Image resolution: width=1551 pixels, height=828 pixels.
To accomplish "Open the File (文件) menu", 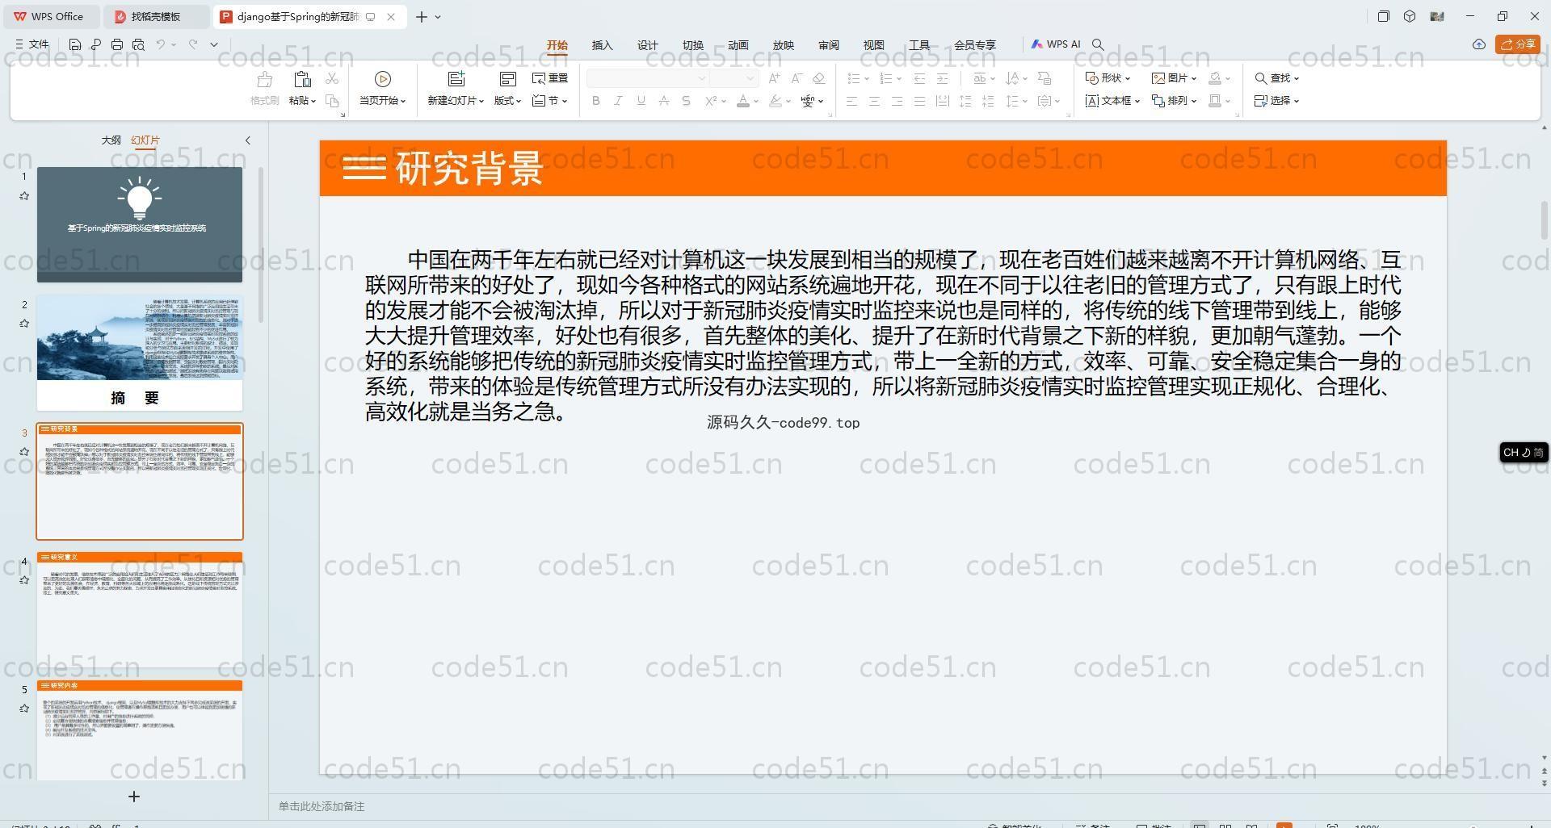I will click(32, 44).
